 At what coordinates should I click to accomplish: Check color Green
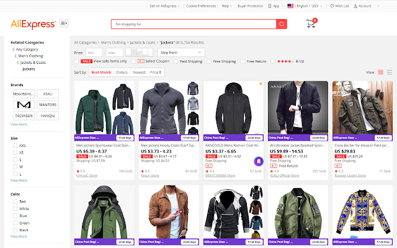[15, 223]
